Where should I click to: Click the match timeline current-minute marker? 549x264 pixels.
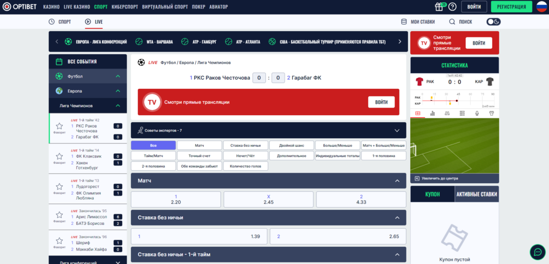click(x=457, y=101)
